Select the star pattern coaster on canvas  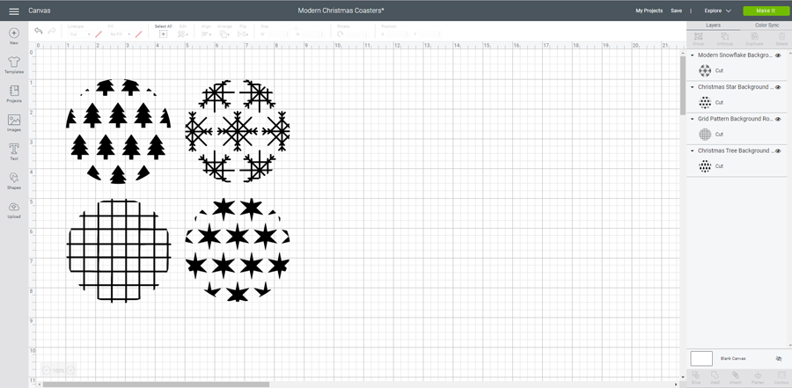pyautogui.click(x=238, y=250)
